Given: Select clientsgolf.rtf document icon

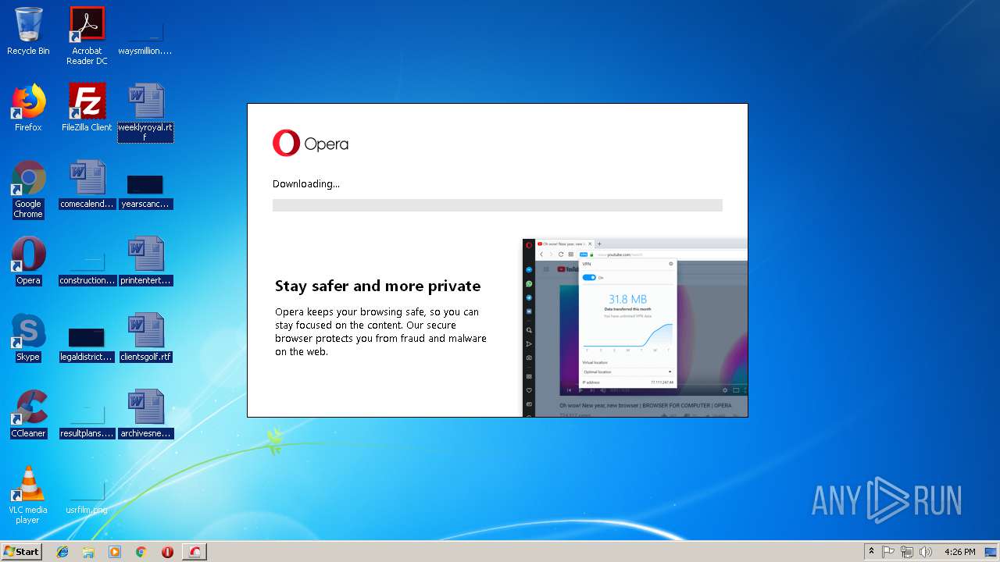Looking at the screenshot, I should 145,337.
